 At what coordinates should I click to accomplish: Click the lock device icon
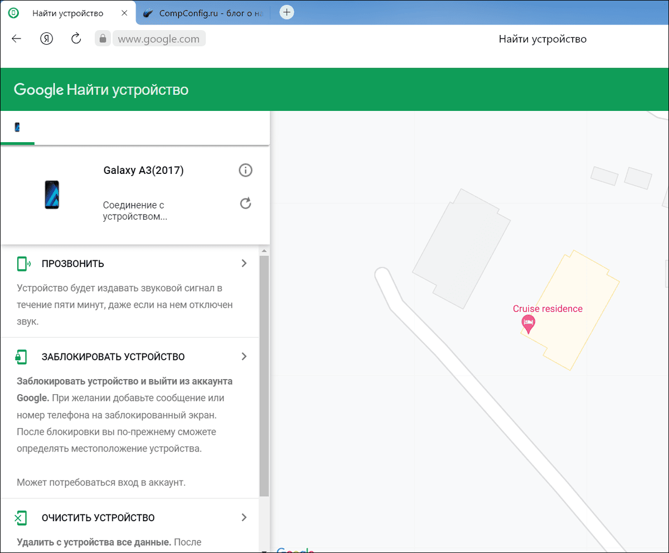tap(21, 357)
